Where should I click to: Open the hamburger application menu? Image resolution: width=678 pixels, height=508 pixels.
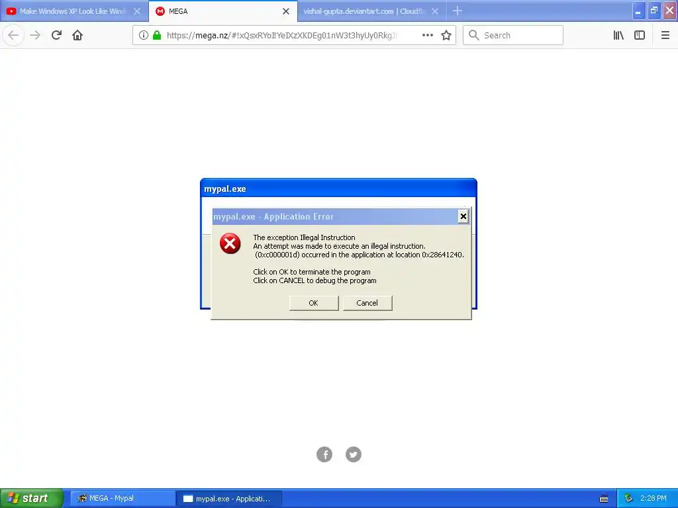pos(665,36)
